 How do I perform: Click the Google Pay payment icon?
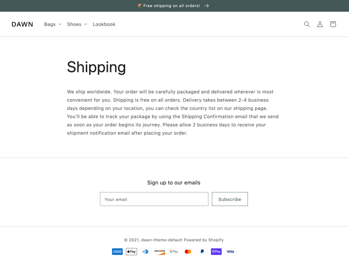click(x=174, y=251)
